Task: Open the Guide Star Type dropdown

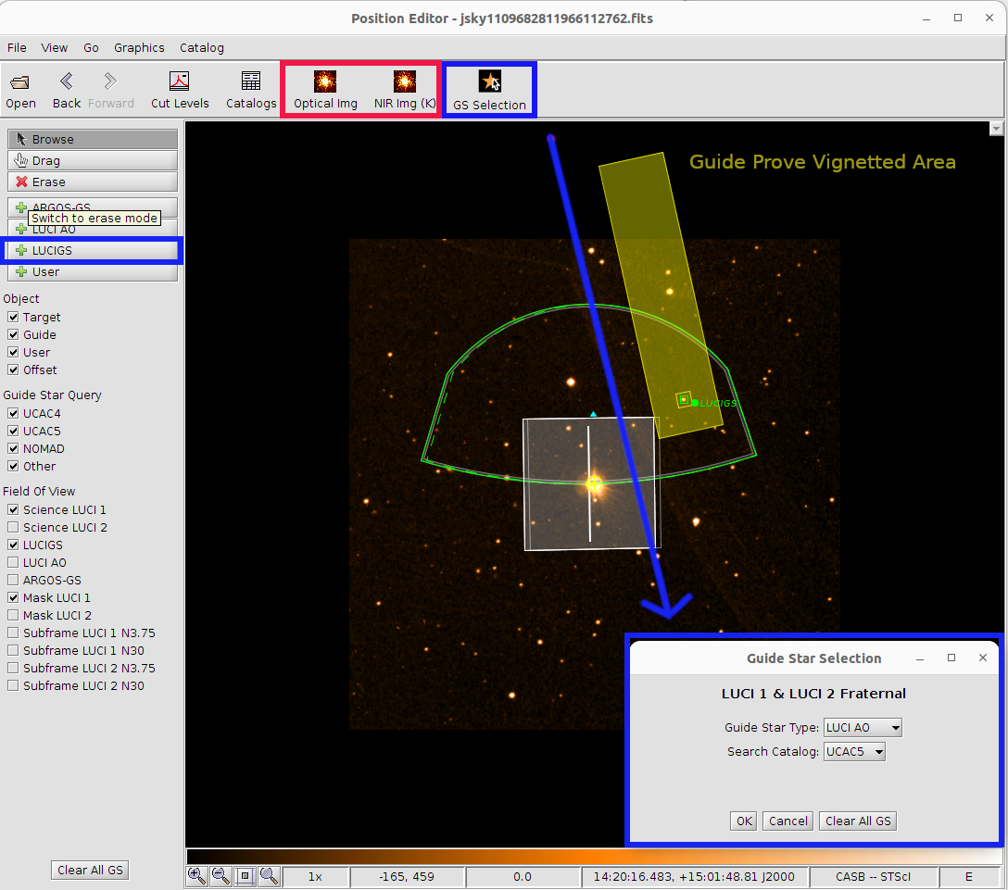Action: (863, 728)
